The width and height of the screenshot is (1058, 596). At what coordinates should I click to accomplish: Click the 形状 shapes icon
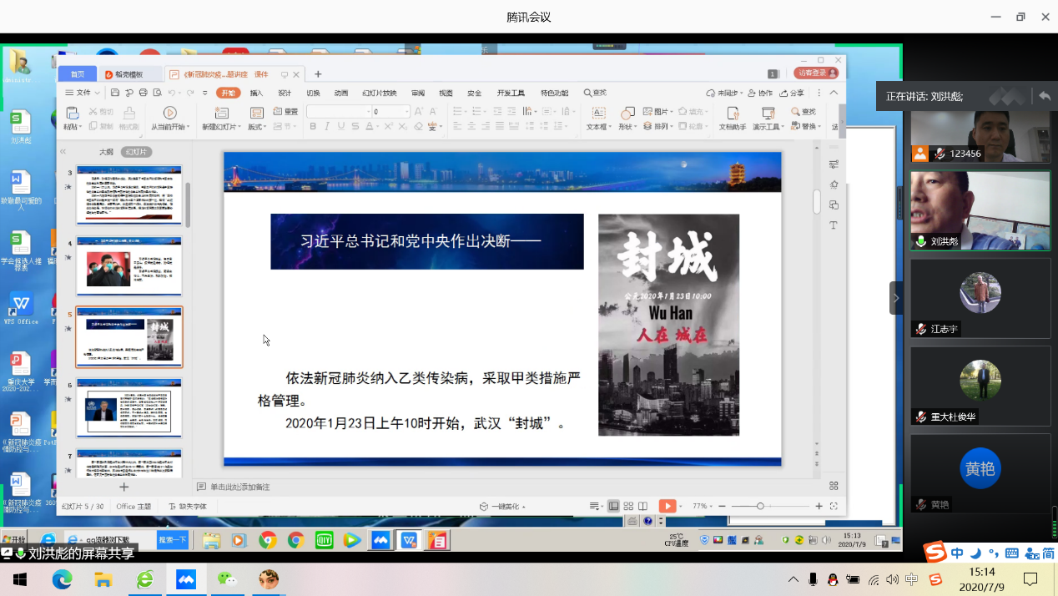tap(627, 113)
